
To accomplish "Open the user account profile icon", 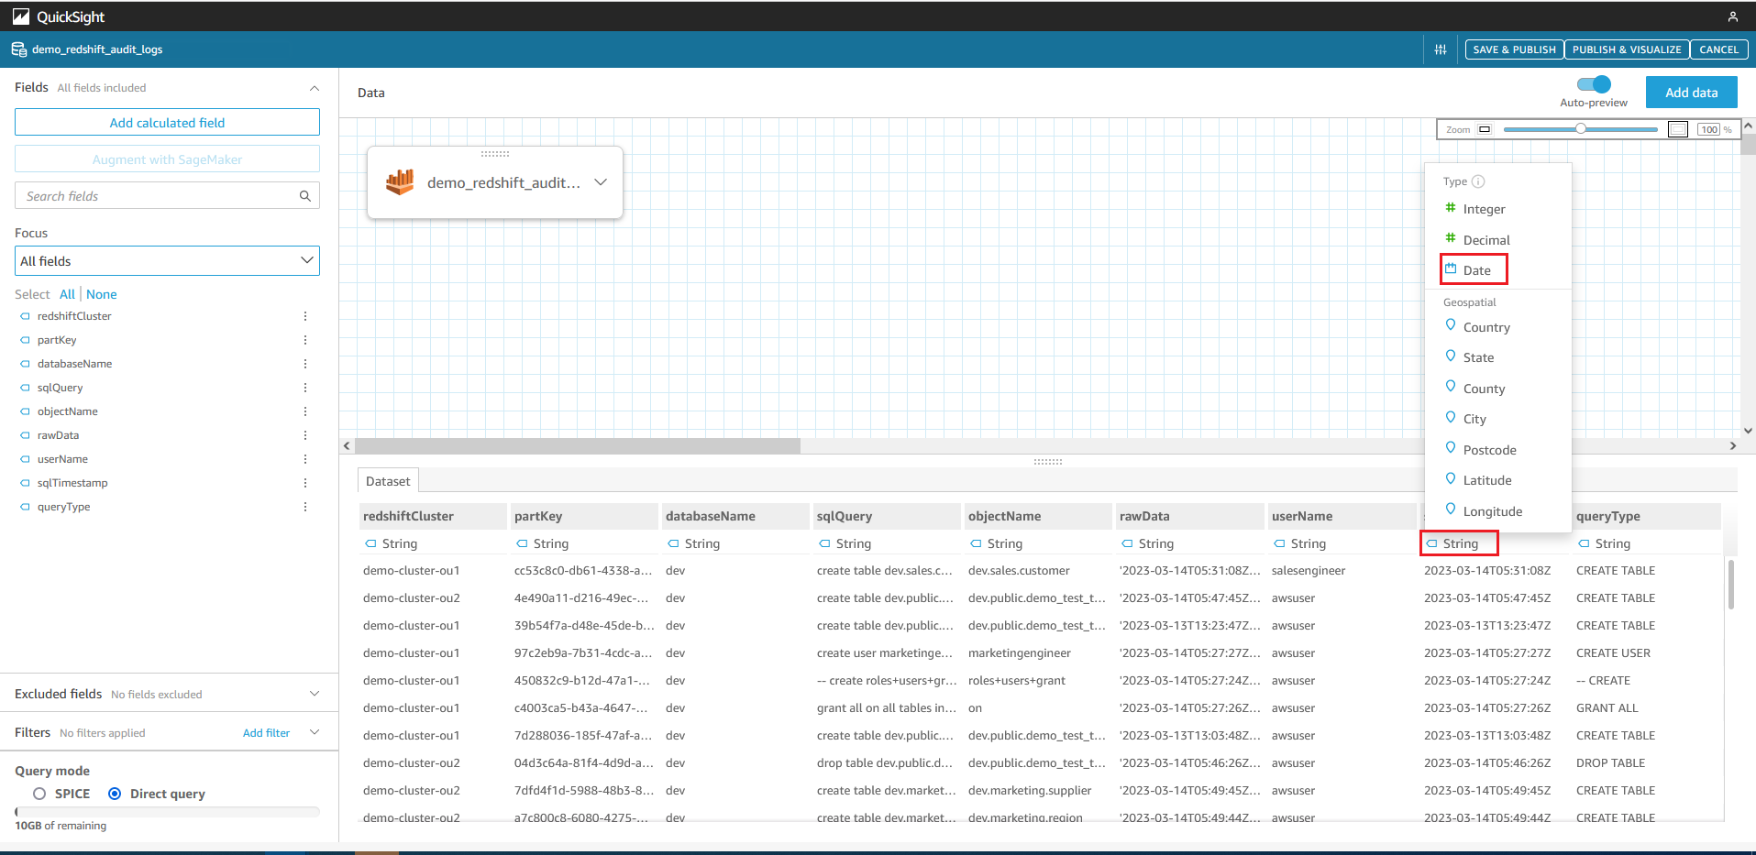I will (1732, 16).
